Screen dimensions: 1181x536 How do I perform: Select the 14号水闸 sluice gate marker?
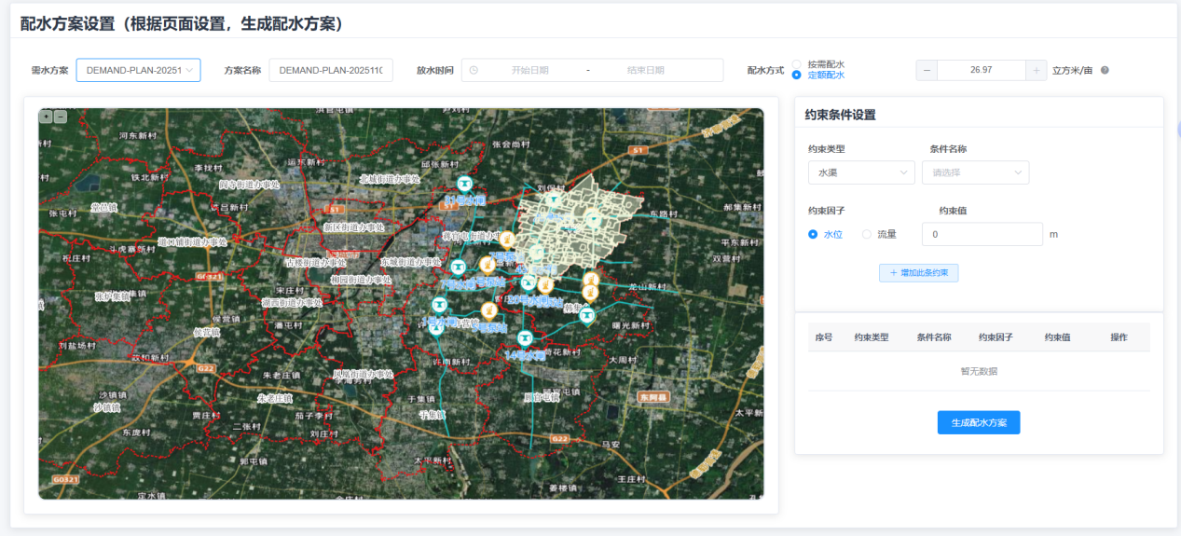coord(525,338)
